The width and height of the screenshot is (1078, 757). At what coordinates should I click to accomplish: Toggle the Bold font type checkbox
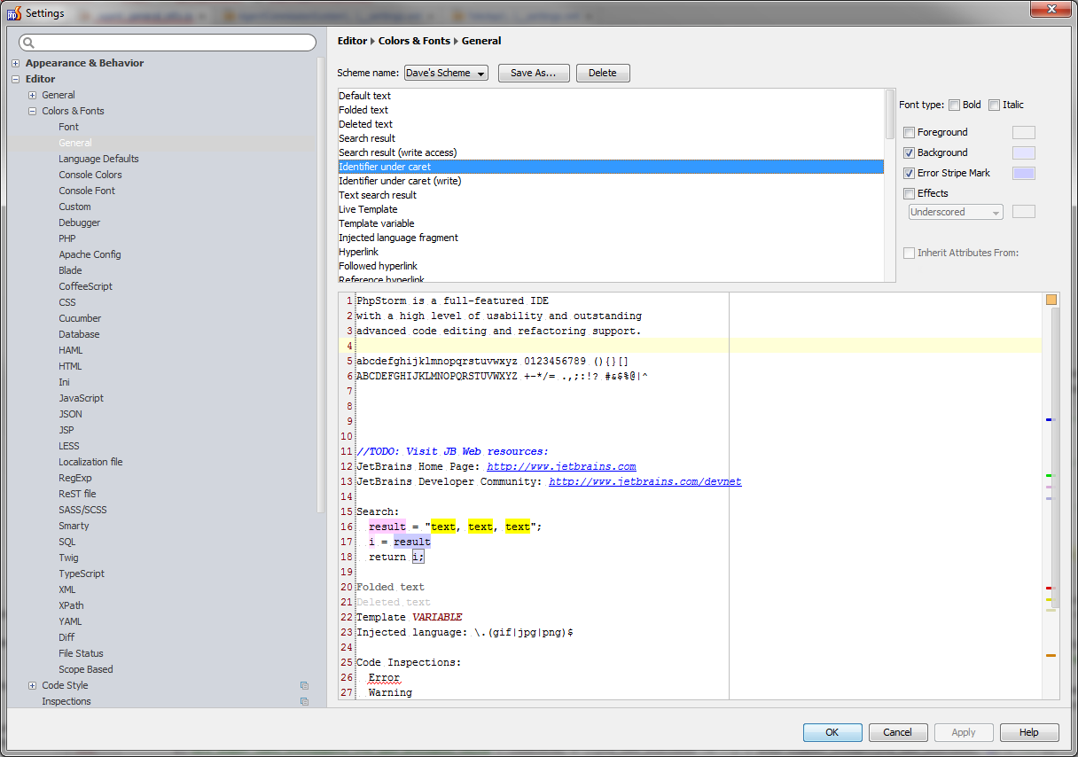pyautogui.click(x=954, y=105)
